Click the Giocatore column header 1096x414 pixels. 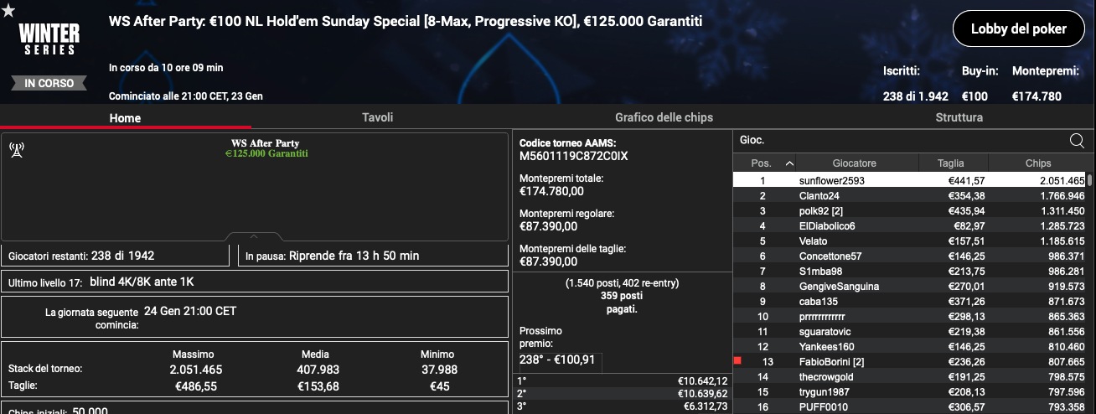point(855,163)
